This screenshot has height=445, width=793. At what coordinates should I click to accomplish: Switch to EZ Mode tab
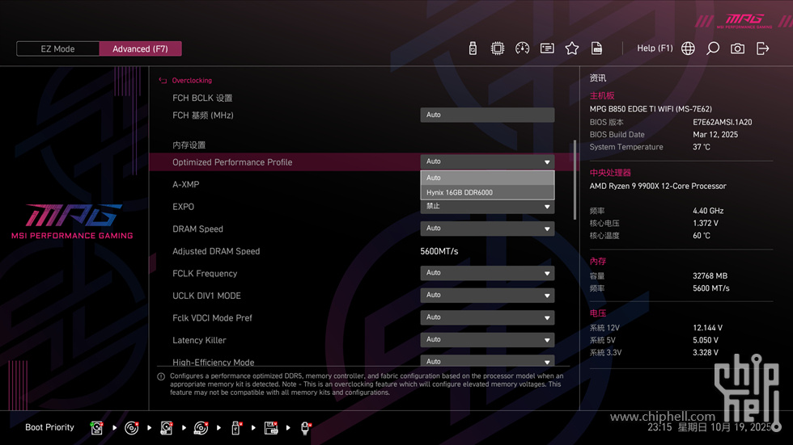pos(57,48)
